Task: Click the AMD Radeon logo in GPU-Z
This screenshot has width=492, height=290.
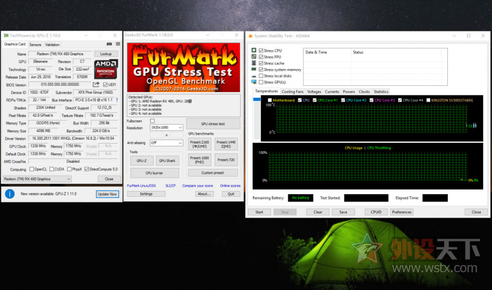Action: (106, 69)
